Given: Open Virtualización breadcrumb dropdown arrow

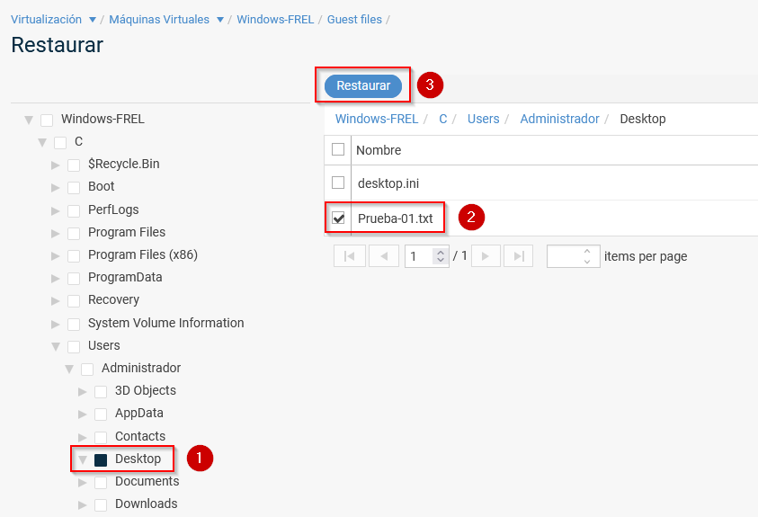Looking at the screenshot, I should point(93,20).
